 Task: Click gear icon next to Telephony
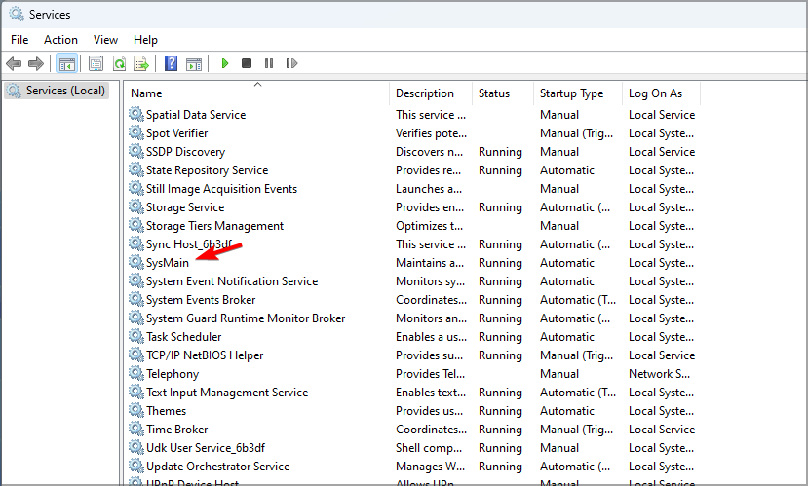136,373
